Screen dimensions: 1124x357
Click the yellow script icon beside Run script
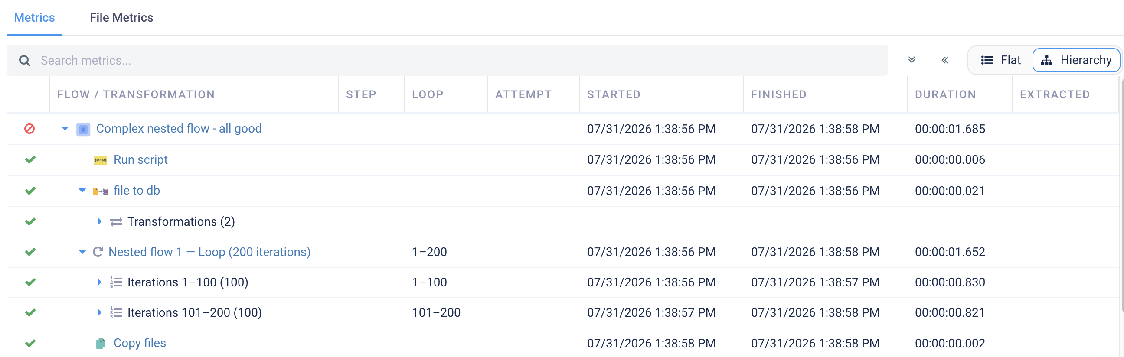click(x=100, y=160)
